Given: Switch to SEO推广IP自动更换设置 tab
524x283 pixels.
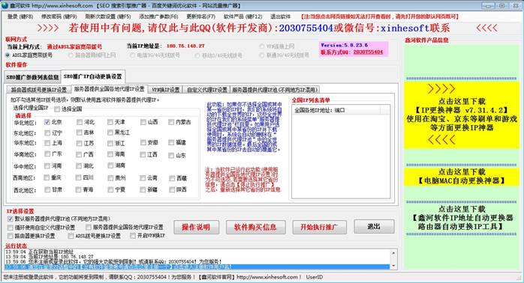Looking at the screenshot, I should (x=93, y=76).
